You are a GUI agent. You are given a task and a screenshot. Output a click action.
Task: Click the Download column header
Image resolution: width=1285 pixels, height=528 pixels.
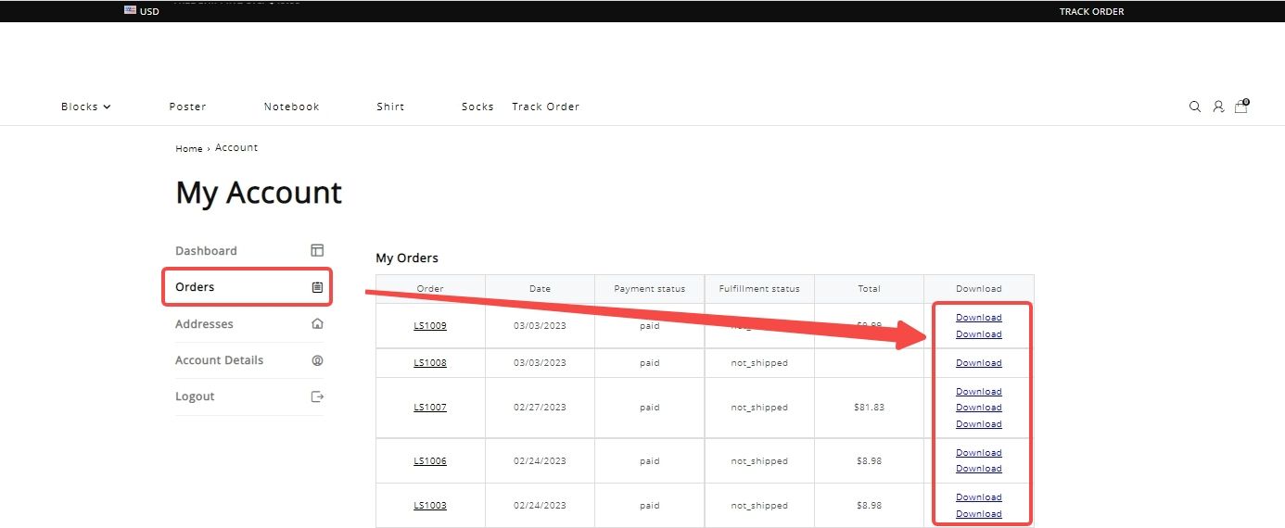tap(979, 288)
